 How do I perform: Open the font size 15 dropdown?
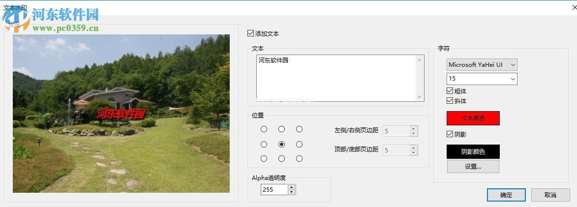click(482, 79)
